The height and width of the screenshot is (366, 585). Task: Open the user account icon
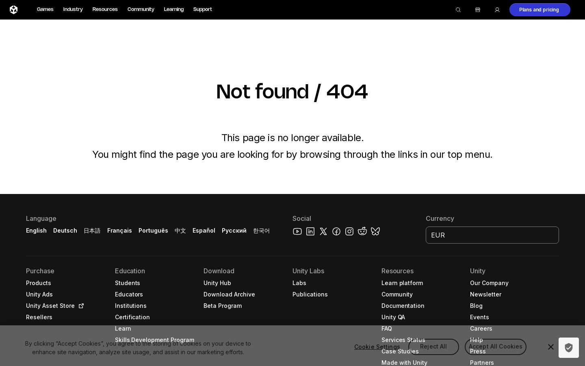tap(497, 10)
